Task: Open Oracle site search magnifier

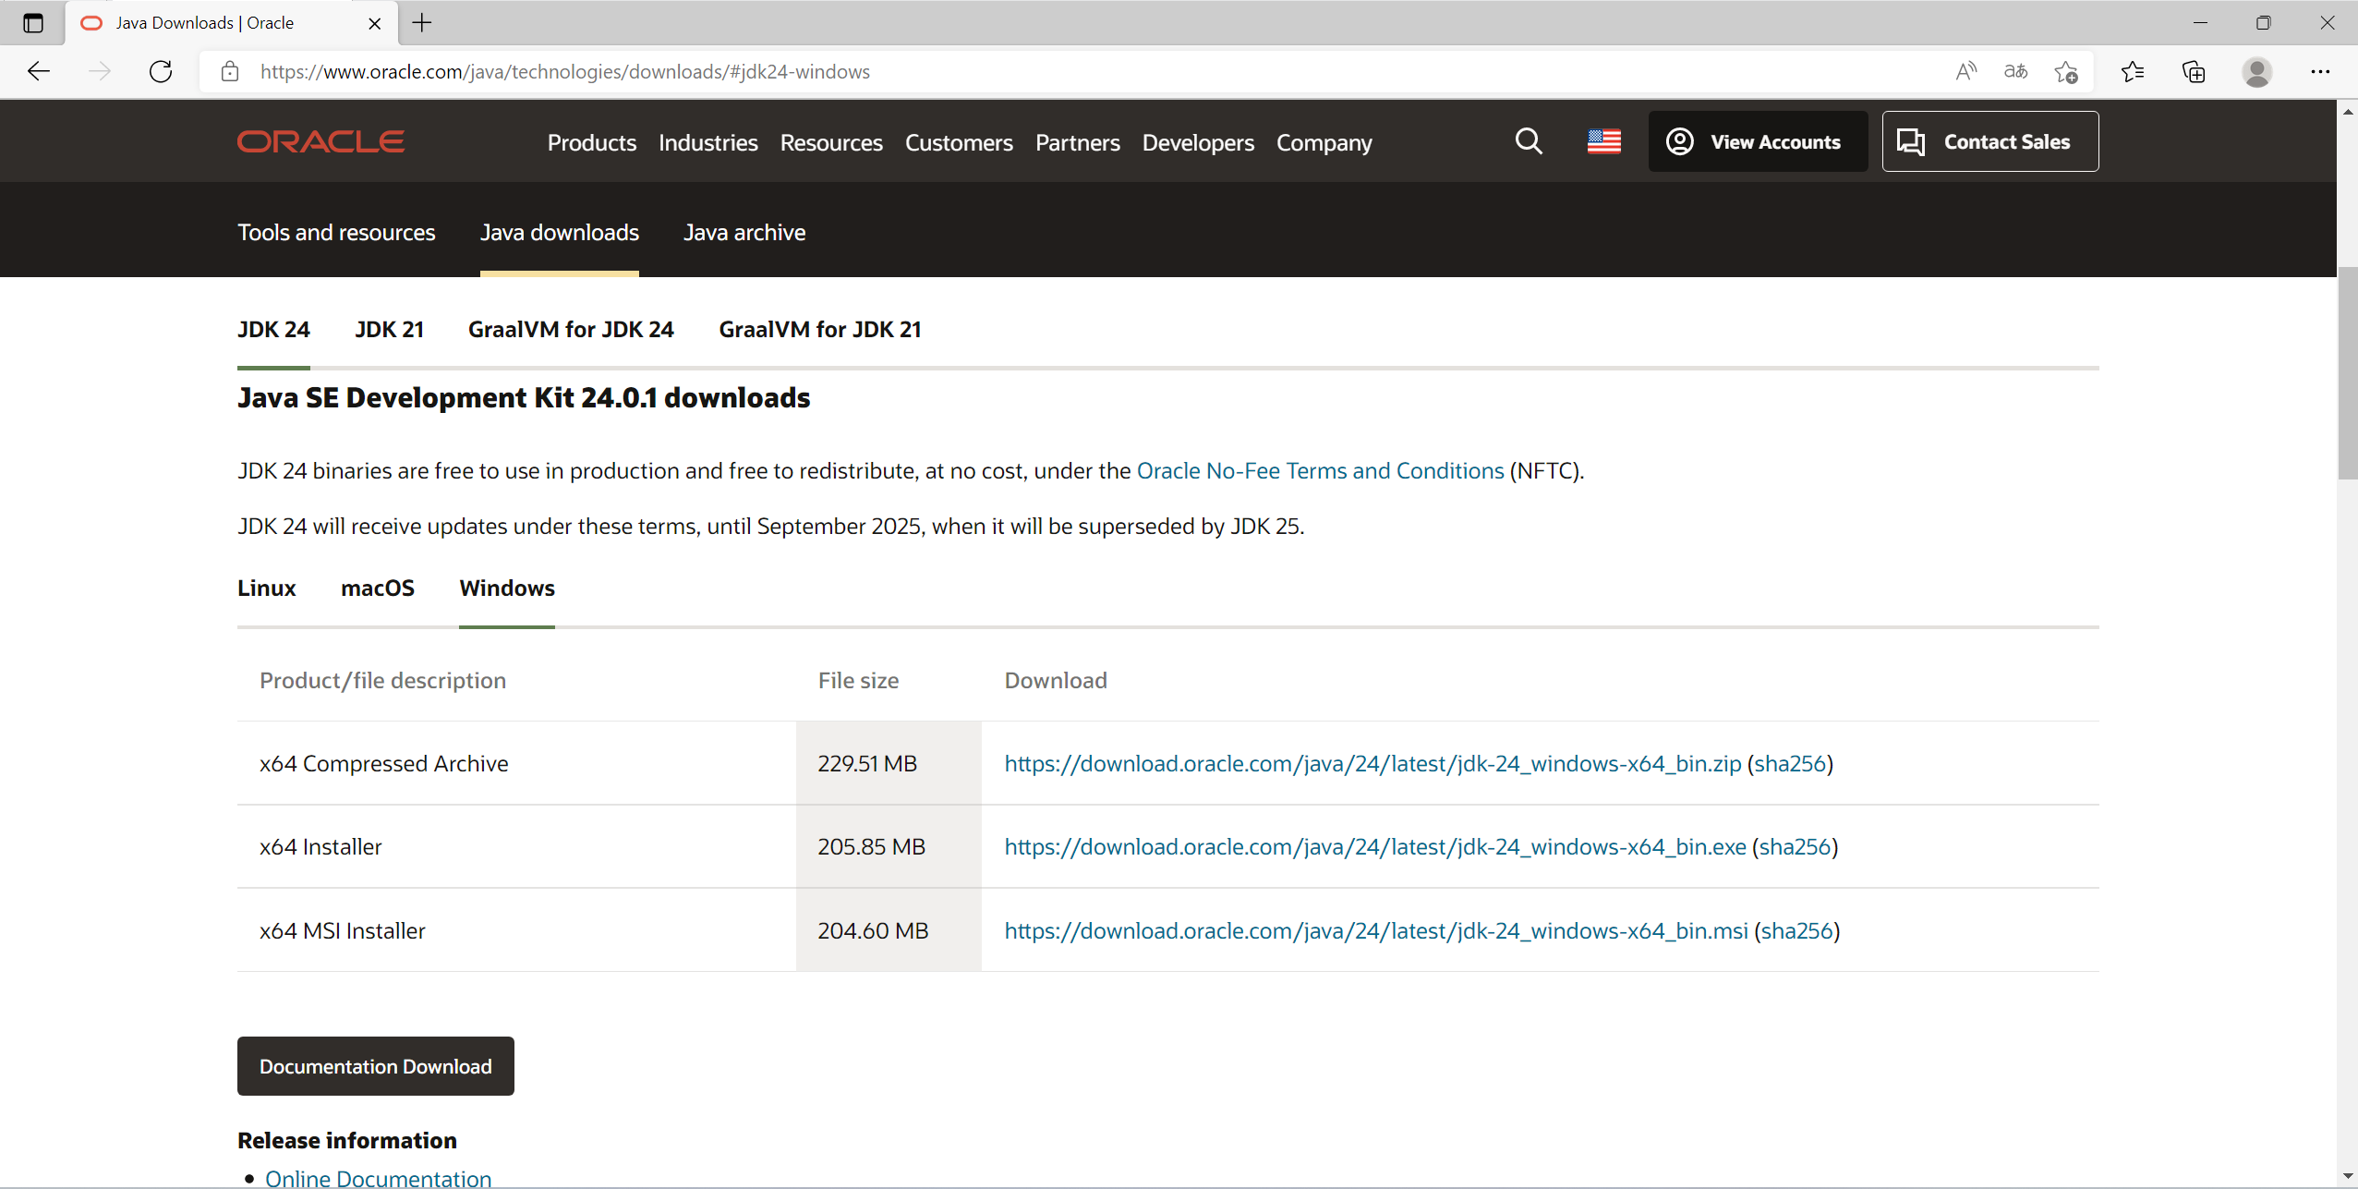Action: (x=1529, y=141)
